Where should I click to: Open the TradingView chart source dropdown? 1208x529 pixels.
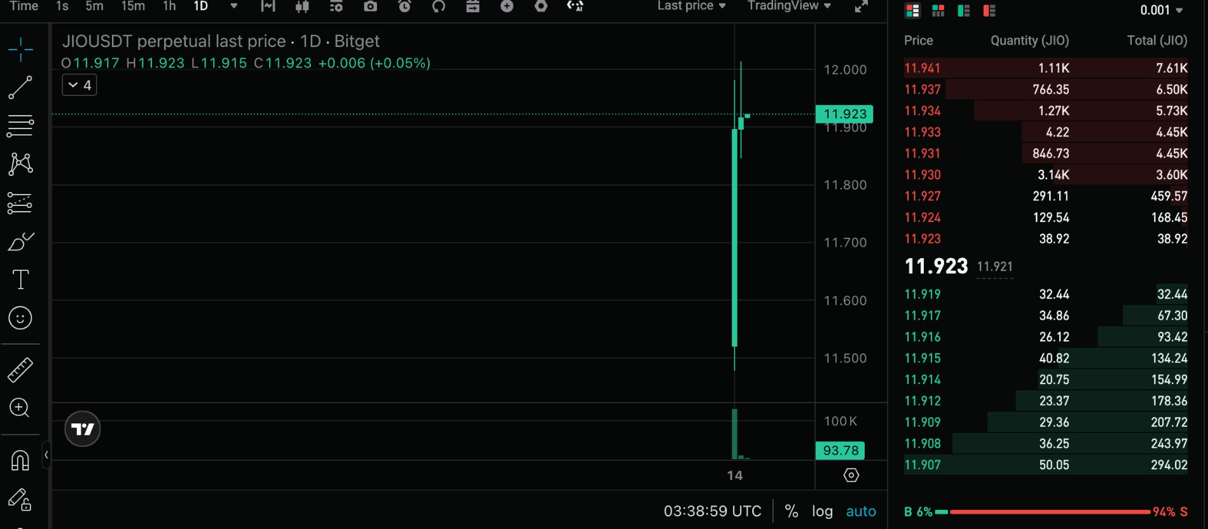789,6
